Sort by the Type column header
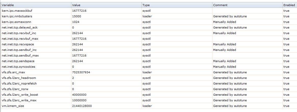Image resolution: width=297 pixels, height=112 pixels. (177, 5)
